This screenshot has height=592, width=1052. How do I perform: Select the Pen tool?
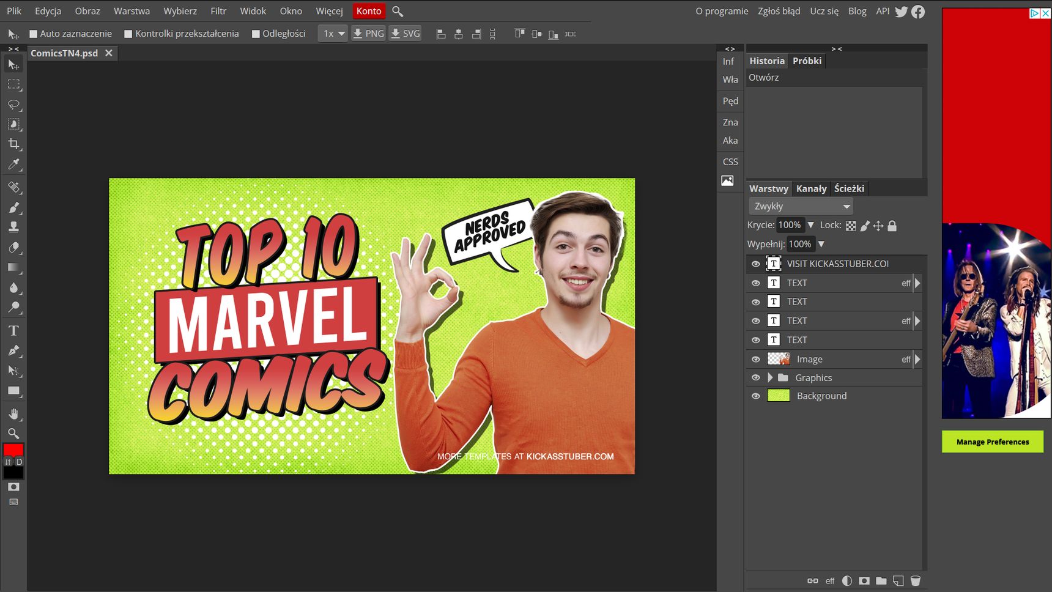13,350
